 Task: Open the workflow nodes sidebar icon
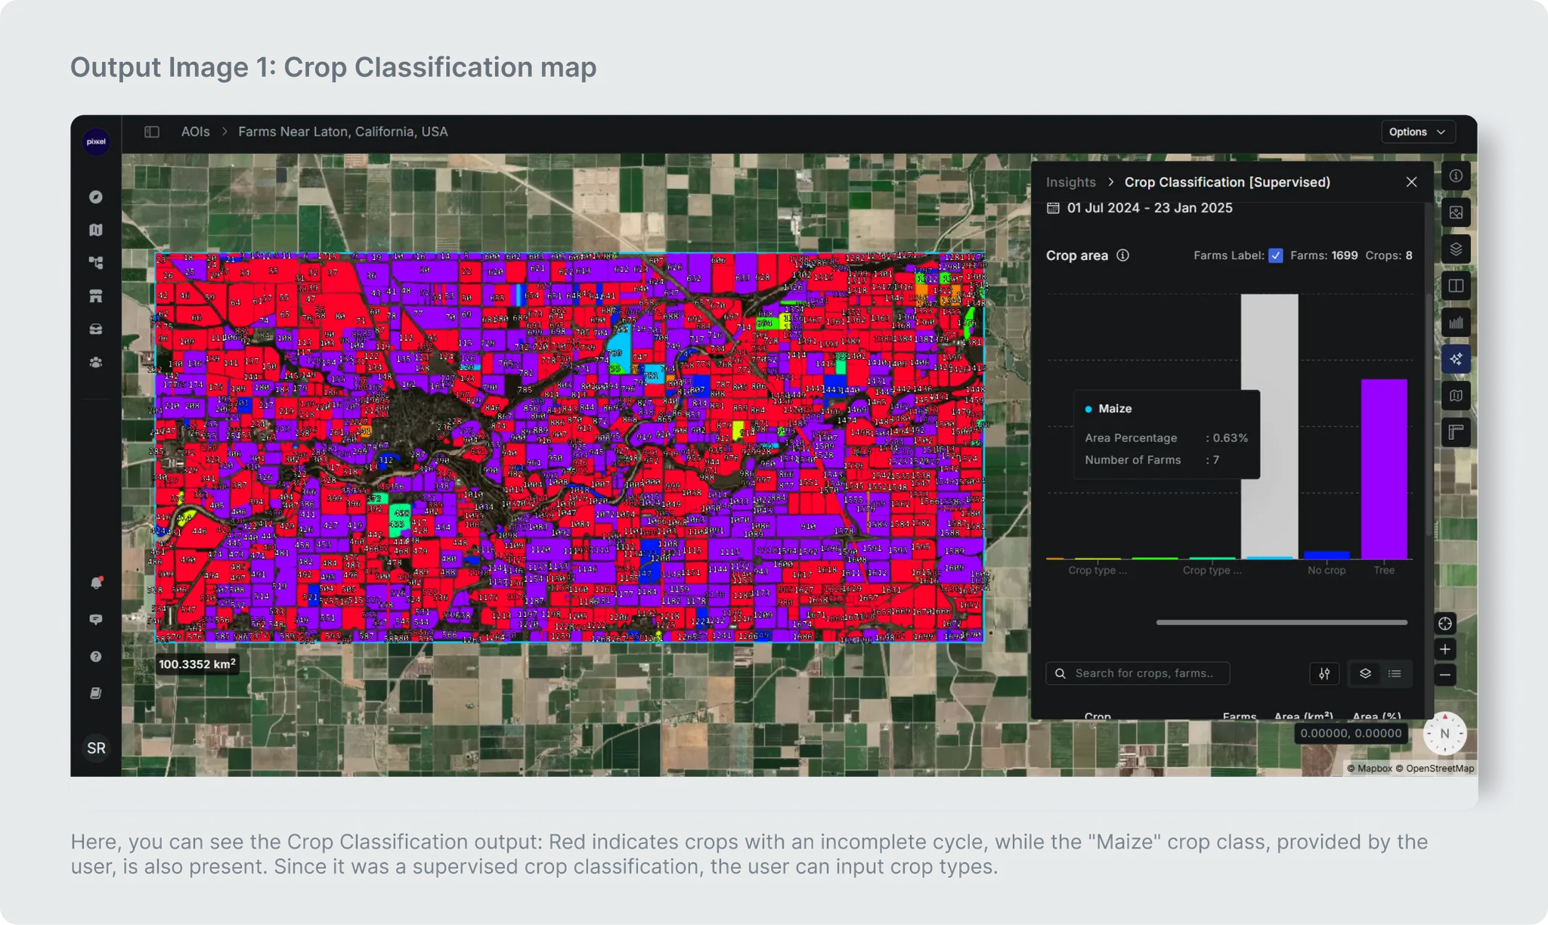pyautogui.click(x=96, y=263)
